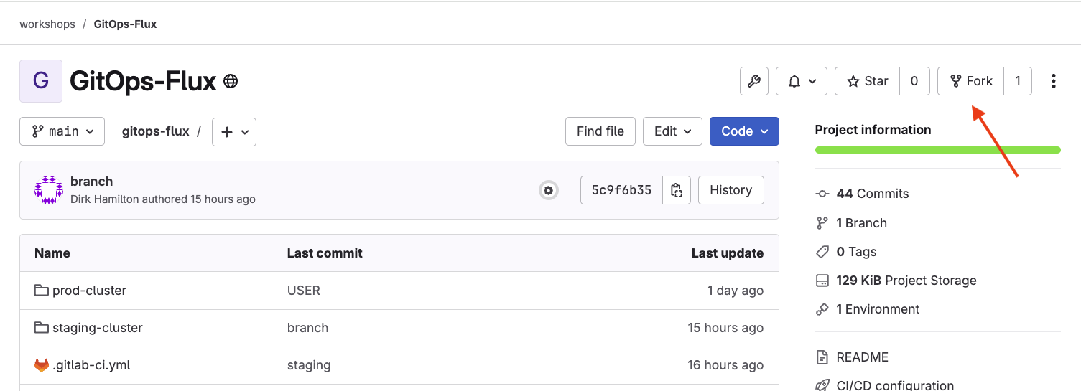
Task: Open the wrench settings icon button
Action: (754, 81)
